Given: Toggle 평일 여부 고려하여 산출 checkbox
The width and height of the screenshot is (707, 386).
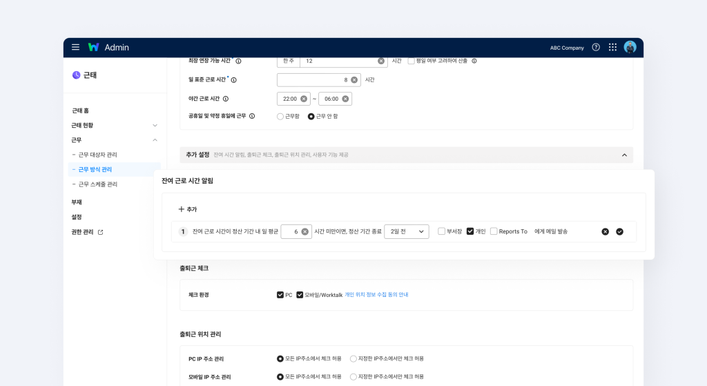Looking at the screenshot, I should [x=411, y=61].
